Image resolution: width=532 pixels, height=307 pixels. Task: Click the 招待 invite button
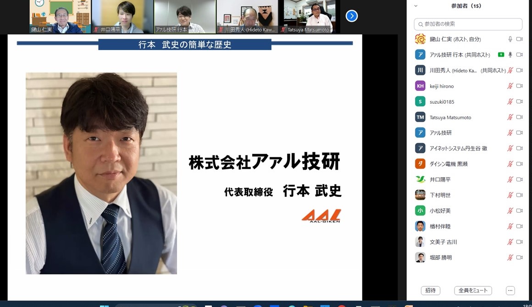point(431,290)
